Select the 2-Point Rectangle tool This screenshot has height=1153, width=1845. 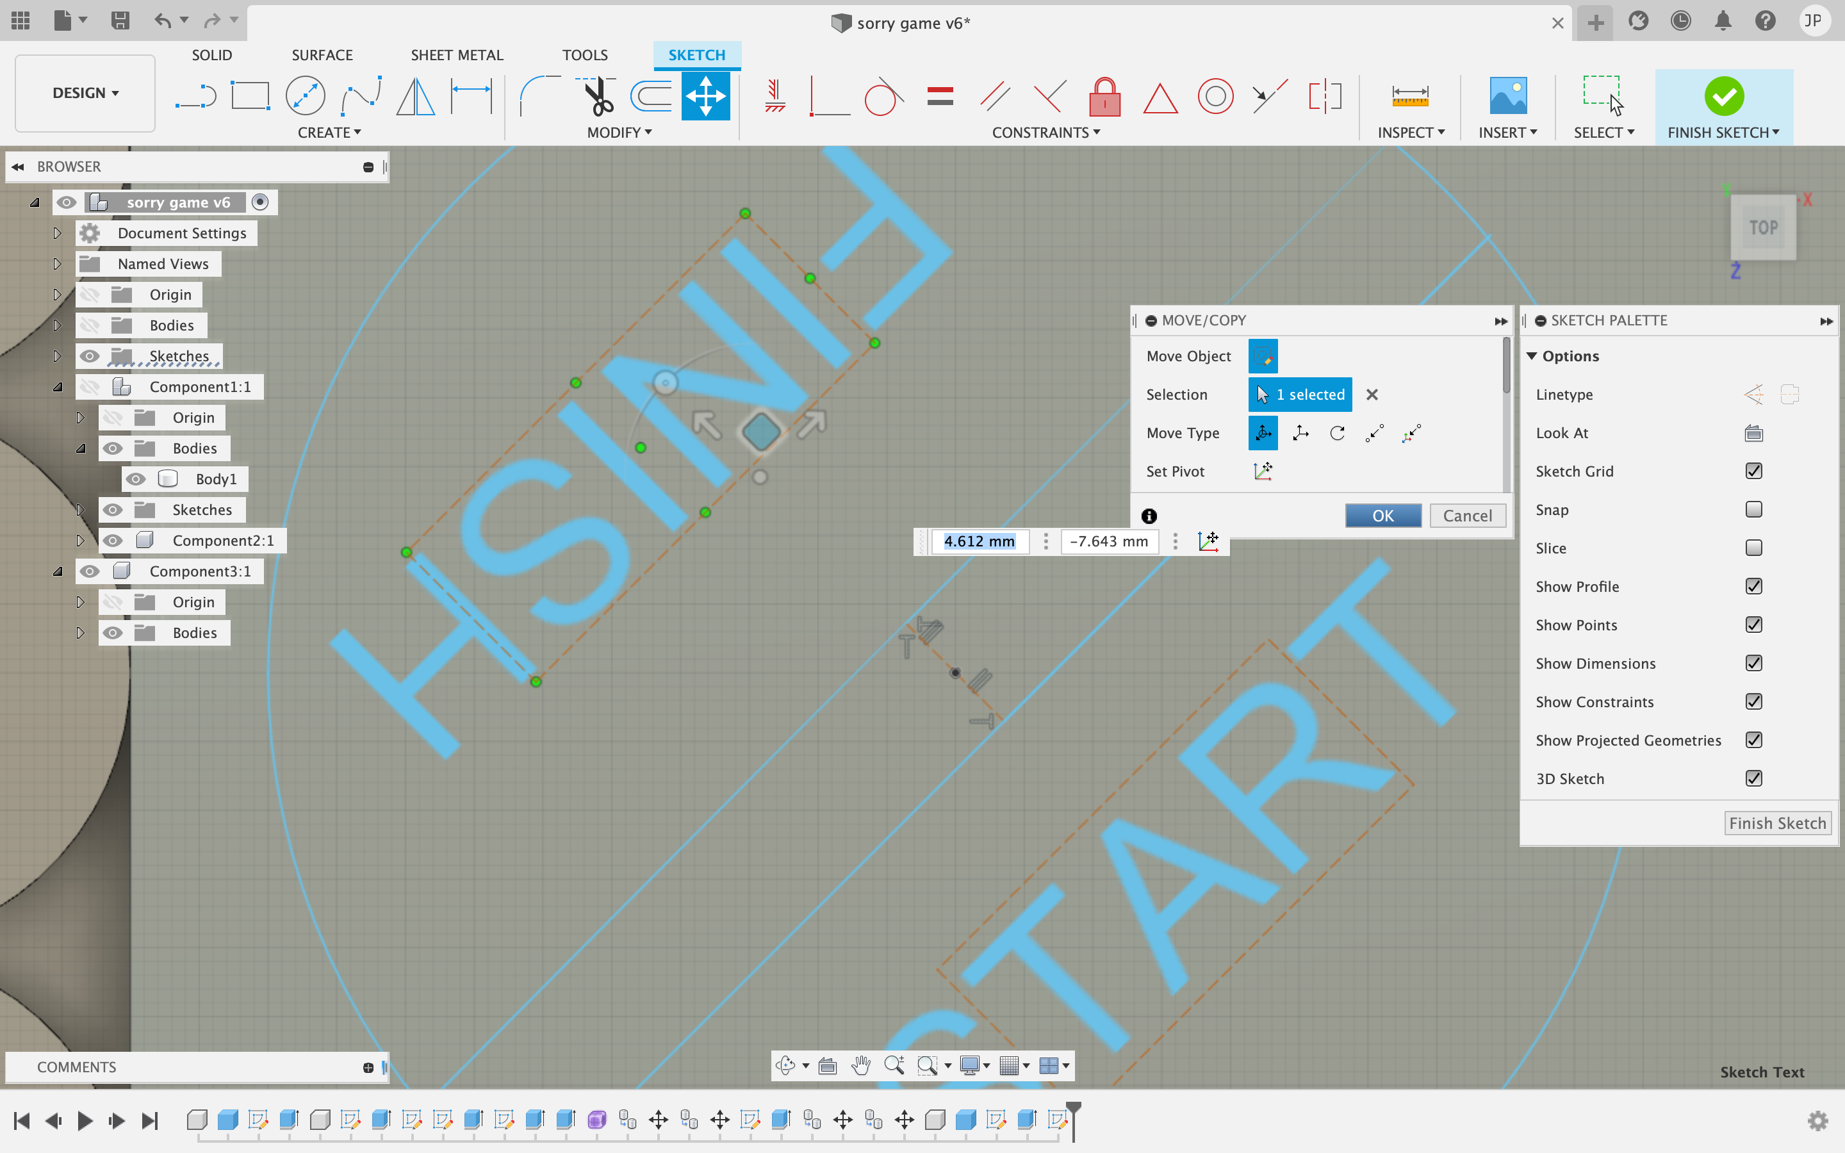click(250, 97)
